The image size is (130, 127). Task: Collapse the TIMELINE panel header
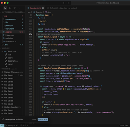tap(12, 69)
